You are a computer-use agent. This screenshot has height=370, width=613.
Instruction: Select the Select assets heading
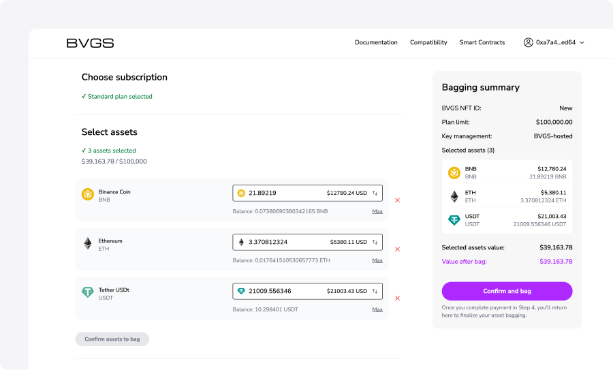tap(110, 132)
